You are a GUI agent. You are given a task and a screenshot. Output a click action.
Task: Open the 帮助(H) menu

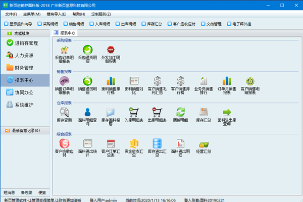pyautogui.click(x=79, y=14)
